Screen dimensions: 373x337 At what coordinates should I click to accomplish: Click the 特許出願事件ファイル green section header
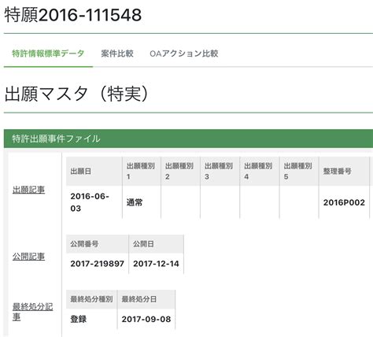pyautogui.click(x=188, y=139)
